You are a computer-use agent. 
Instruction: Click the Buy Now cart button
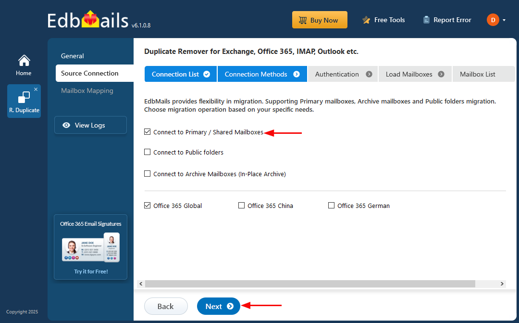tap(319, 20)
